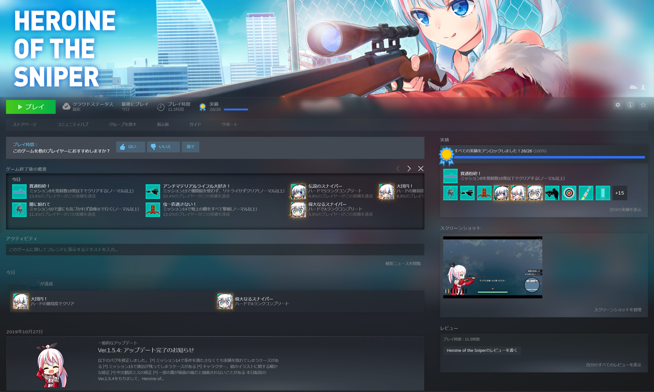Click the achievements sun badge in the header
This screenshot has width=654, height=392.
203,107
